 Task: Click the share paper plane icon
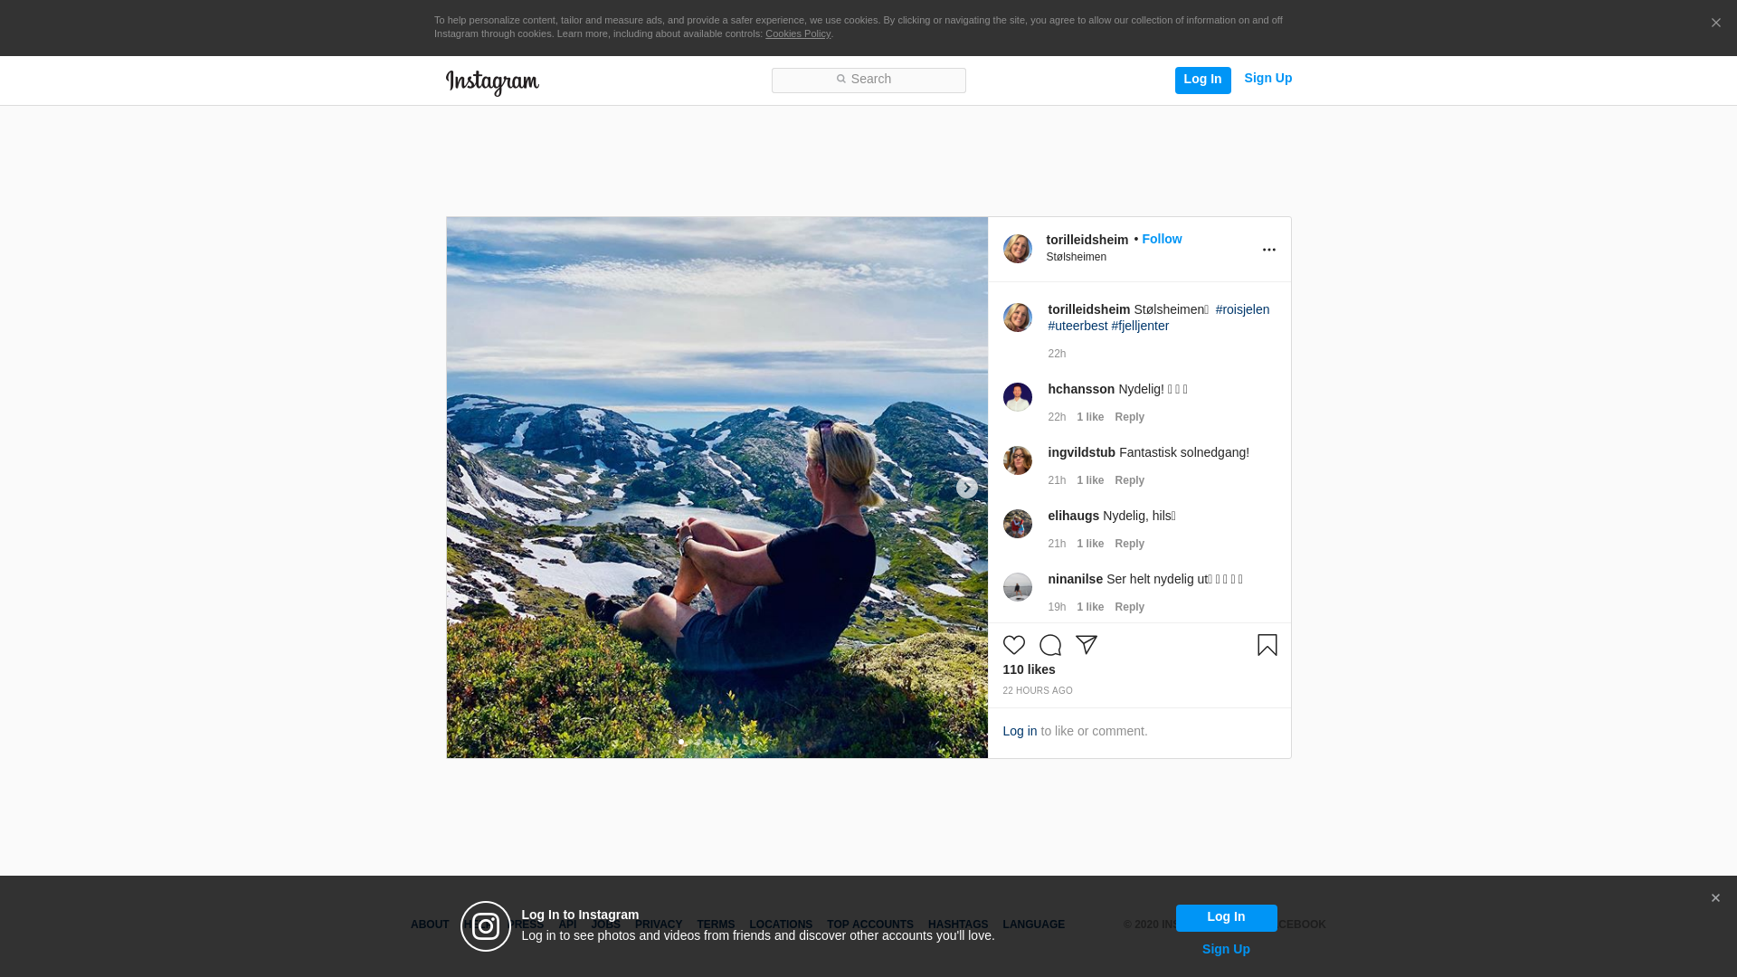tap(1086, 645)
